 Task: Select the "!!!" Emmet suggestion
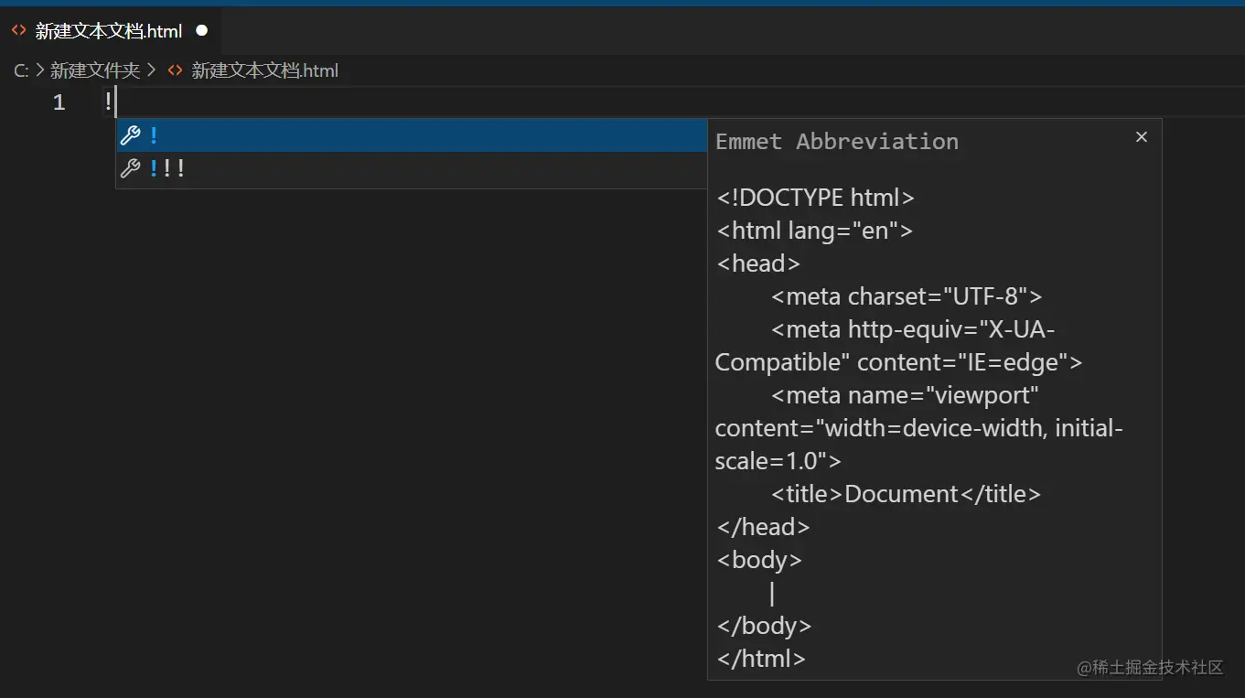[x=412, y=168]
